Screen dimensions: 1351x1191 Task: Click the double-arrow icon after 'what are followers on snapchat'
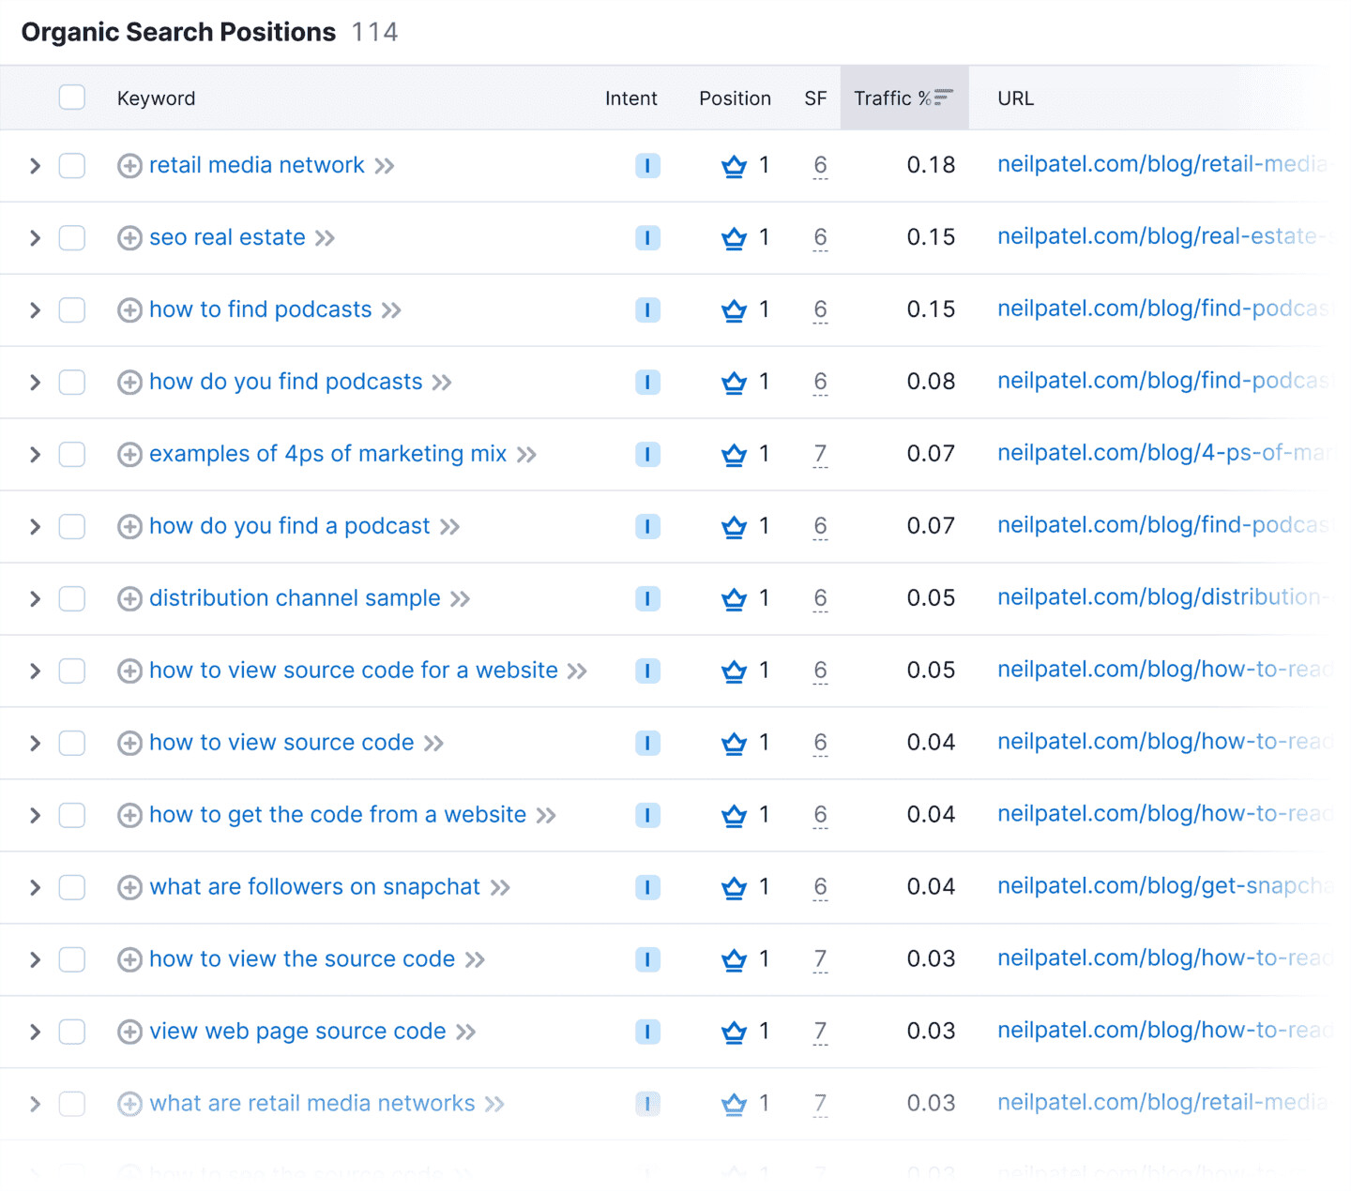(500, 888)
